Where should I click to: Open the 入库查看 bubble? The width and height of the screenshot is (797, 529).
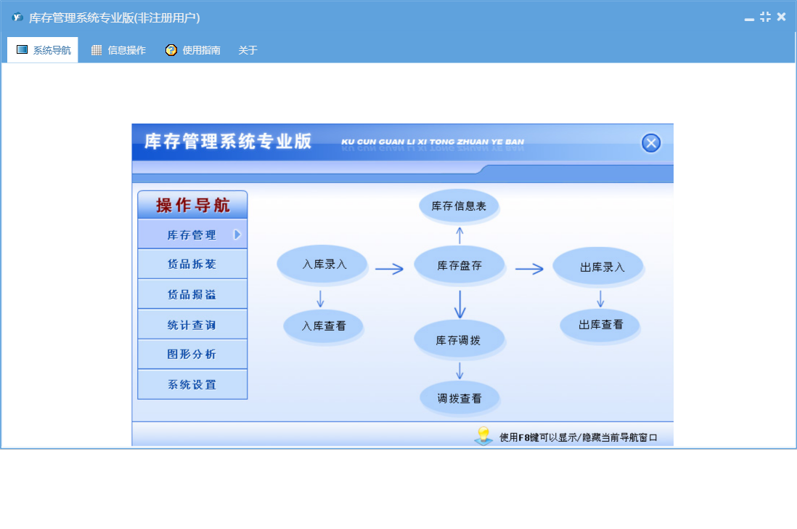click(x=323, y=326)
